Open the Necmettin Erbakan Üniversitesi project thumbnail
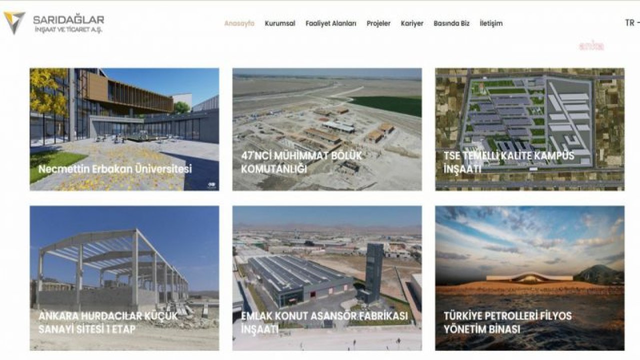The width and height of the screenshot is (640, 360). (124, 129)
